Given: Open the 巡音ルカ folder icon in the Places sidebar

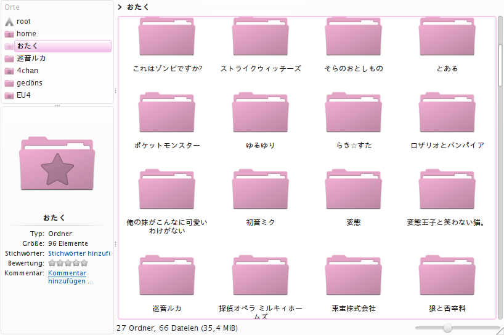Looking at the screenshot, I should click(x=9, y=58).
